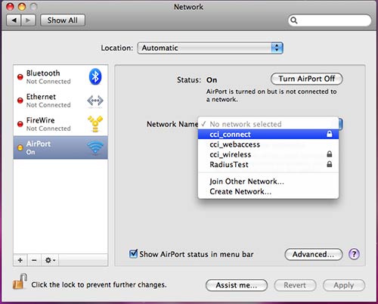The height and width of the screenshot is (304, 378).
Task: Click the Bluetooth icon in the services list
Action: (95, 76)
